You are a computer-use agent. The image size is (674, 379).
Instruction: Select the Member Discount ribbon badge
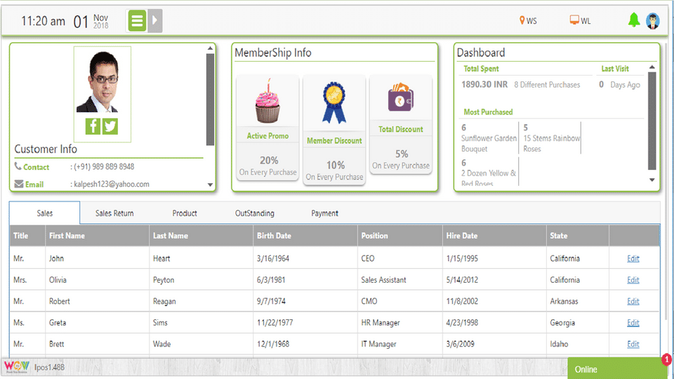pyautogui.click(x=334, y=103)
